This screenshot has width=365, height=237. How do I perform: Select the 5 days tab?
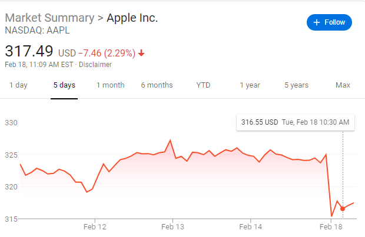64,85
